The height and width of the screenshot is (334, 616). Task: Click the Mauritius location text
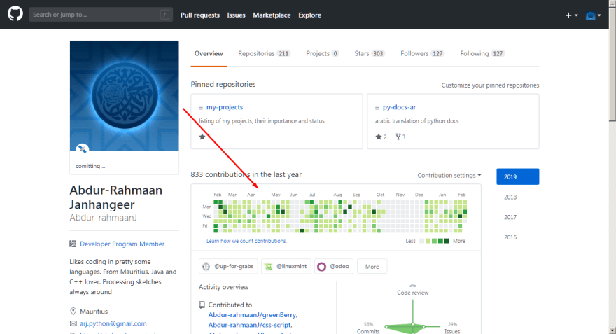(94, 311)
